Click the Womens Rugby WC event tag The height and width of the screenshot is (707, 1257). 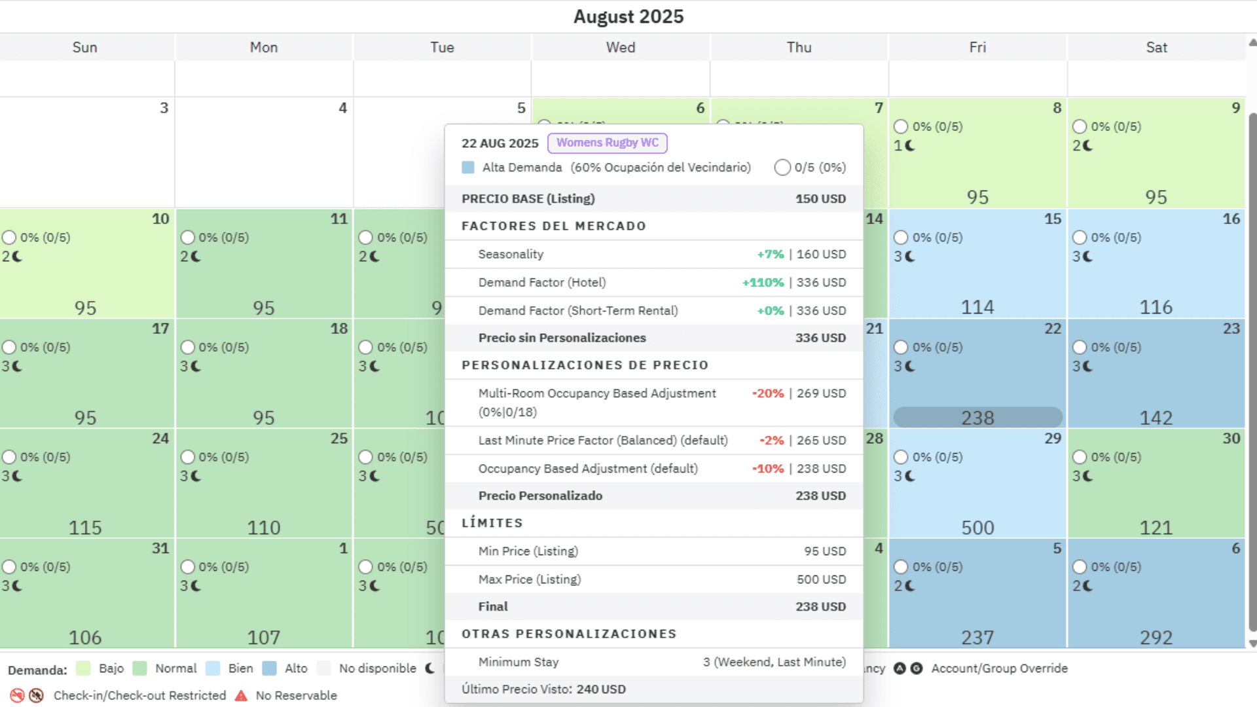pos(607,143)
